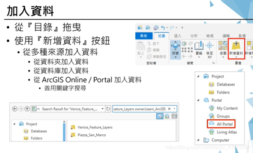Select the Venice_Feature_Layers result

95,127
